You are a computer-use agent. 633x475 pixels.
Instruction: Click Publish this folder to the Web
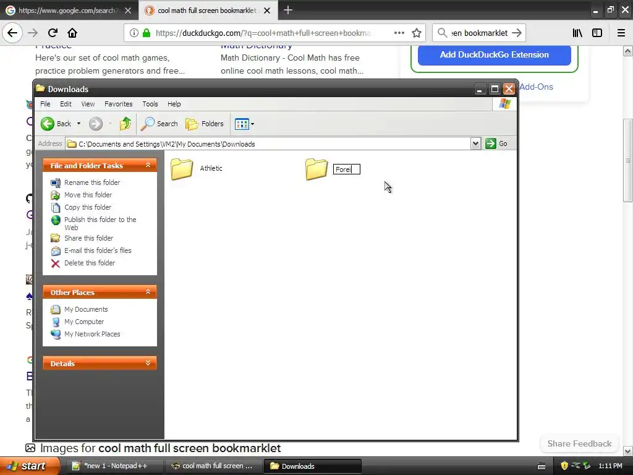pos(100,223)
